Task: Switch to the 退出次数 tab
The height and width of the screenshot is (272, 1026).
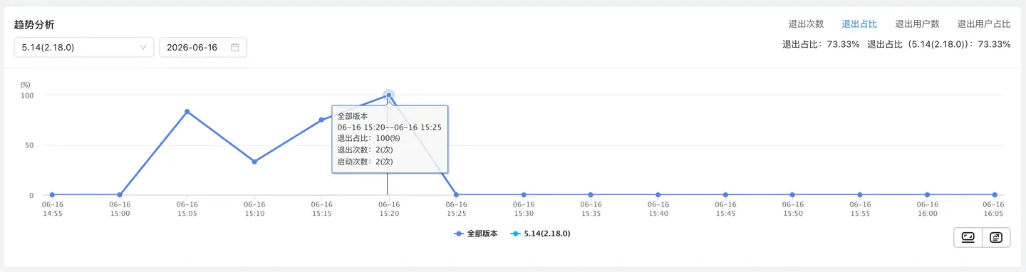Action: click(x=806, y=24)
